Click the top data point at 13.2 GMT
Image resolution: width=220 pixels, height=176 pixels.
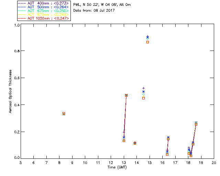click(x=126, y=95)
